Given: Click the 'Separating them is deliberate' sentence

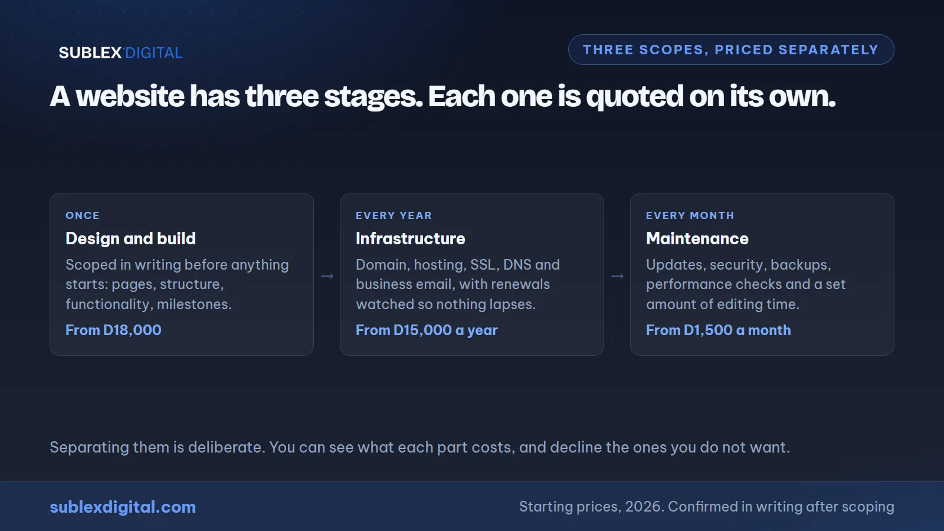Looking at the screenshot, I should pyautogui.click(x=419, y=447).
